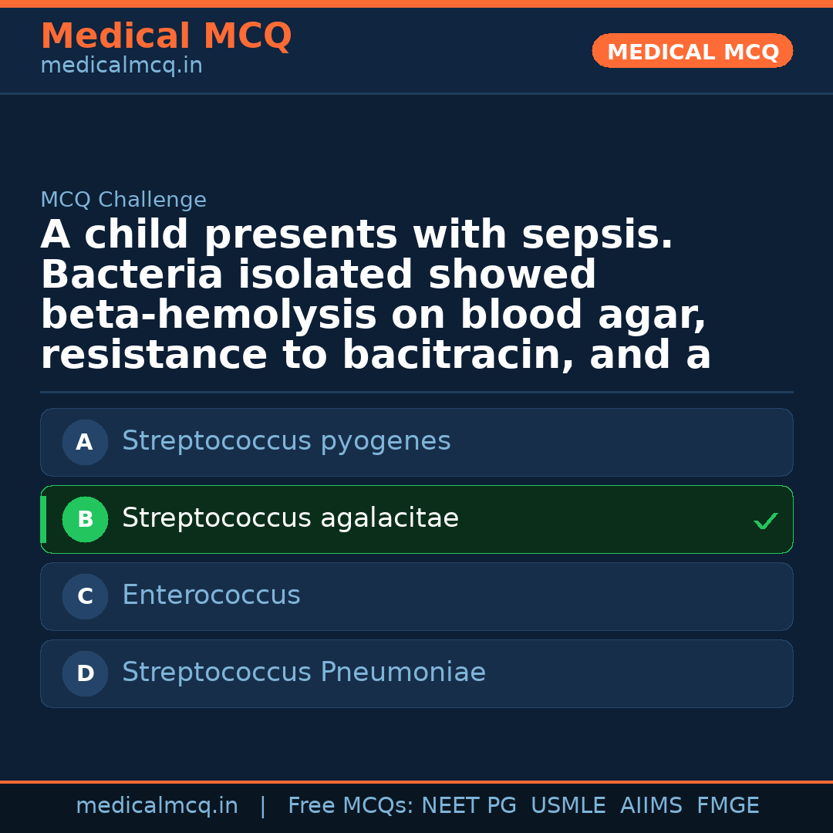Click the letter C option circle

pos(85,596)
